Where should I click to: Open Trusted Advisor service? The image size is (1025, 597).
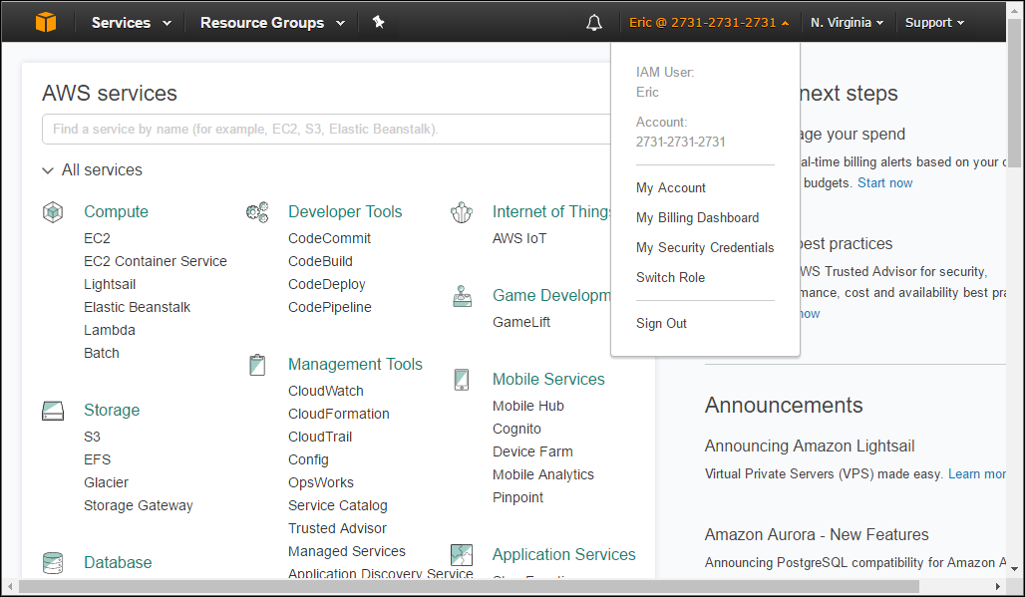click(337, 528)
